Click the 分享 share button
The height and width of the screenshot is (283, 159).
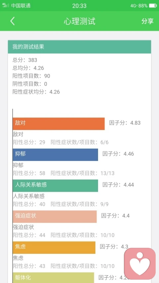coord(147,21)
